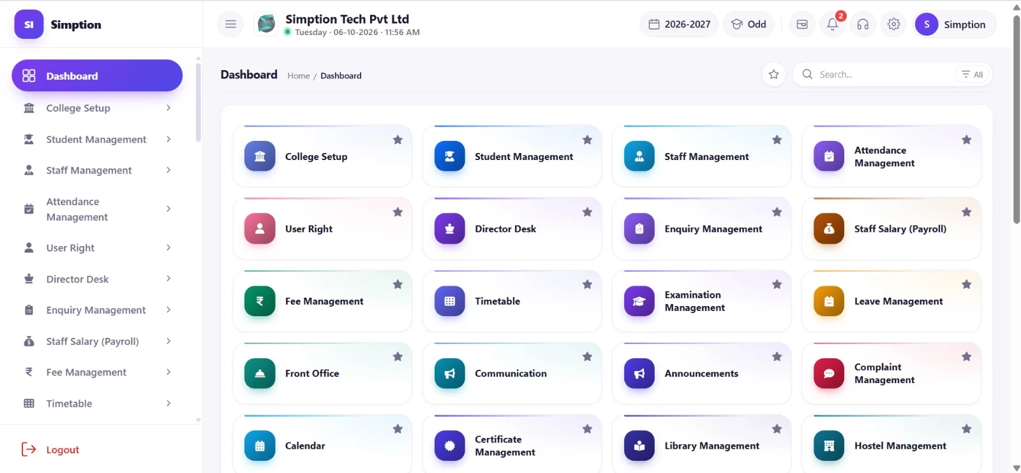Favorite the User Right card star

pyautogui.click(x=398, y=212)
